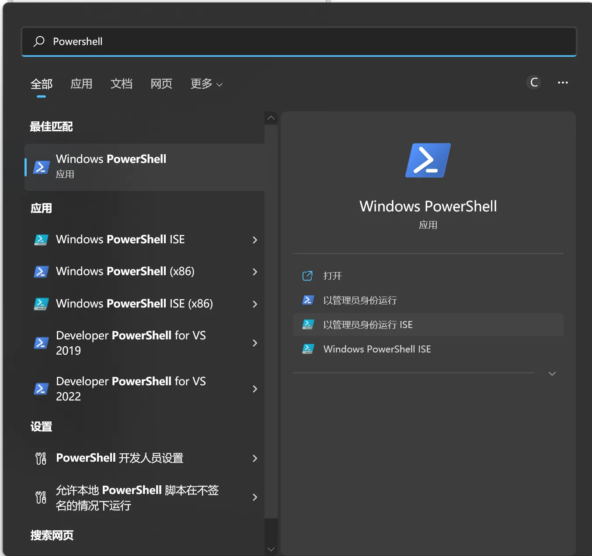Expand 允许本地 PowerShell 脚本 setting arrow
The image size is (592, 556).
click(x=255, y=497)
